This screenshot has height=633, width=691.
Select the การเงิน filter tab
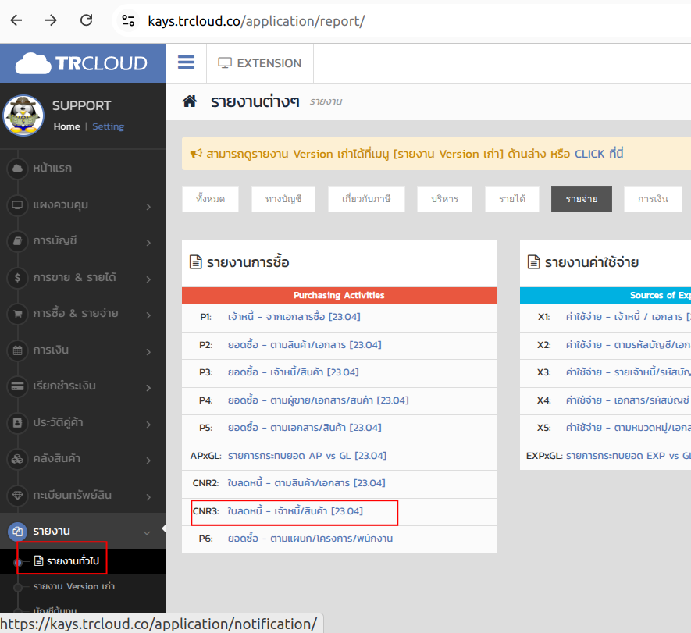[653, 199]
